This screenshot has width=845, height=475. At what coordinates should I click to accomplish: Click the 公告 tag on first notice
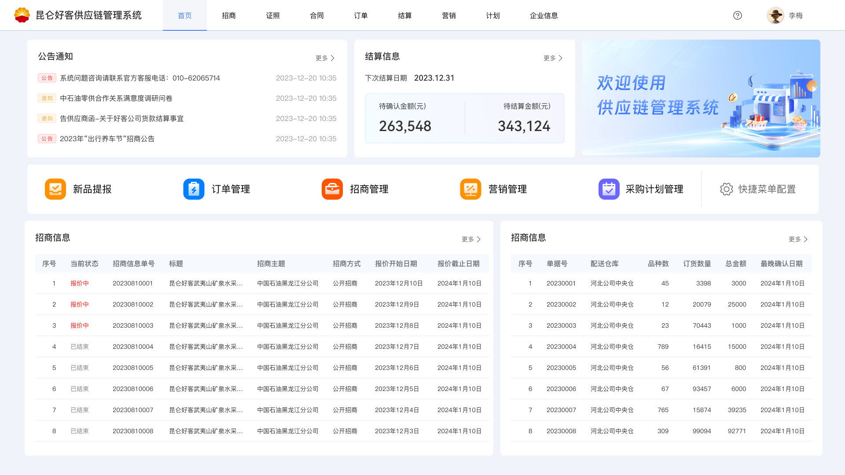pyautogui.click(x=47, y=78)
